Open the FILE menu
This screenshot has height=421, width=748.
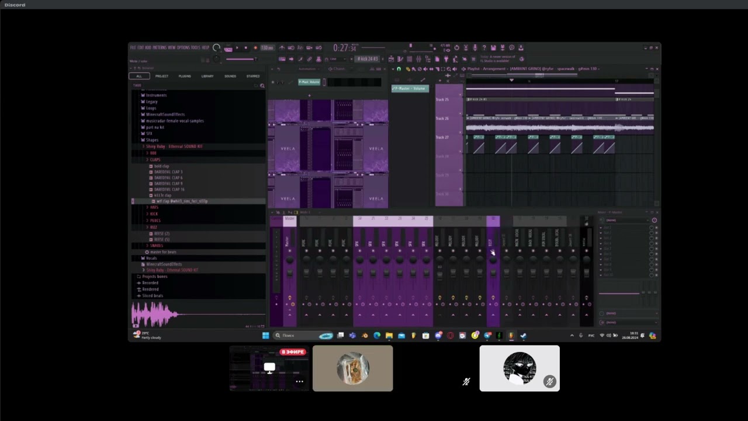click(133, 48)
